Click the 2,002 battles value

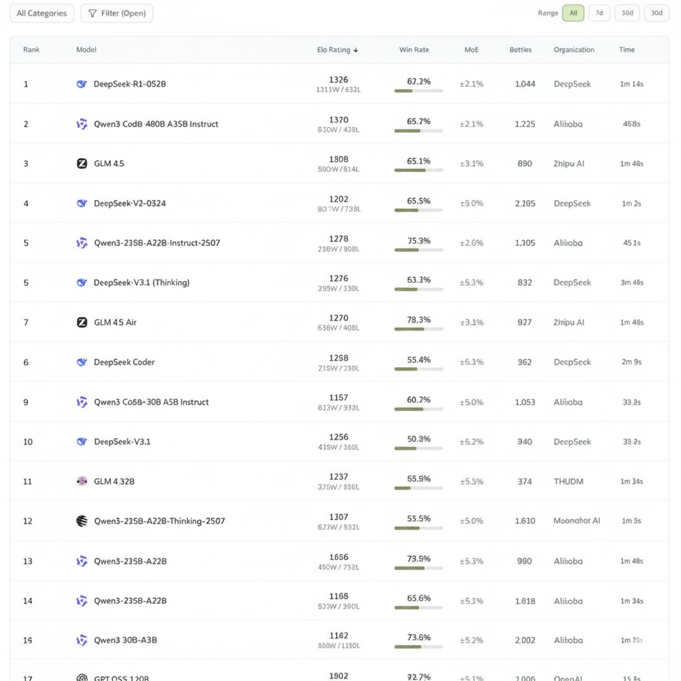(525, 640)
